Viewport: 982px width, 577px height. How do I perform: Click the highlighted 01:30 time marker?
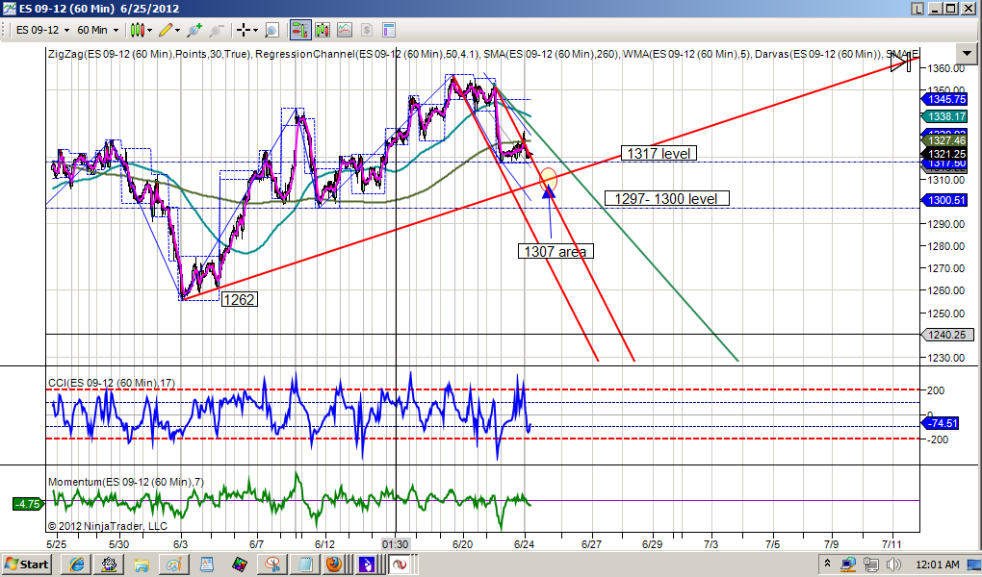tap(396, 544)
